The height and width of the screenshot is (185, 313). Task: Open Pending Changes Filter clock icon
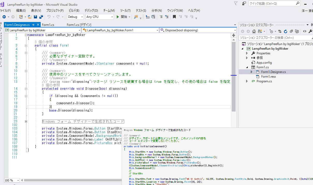pos(271,31)
